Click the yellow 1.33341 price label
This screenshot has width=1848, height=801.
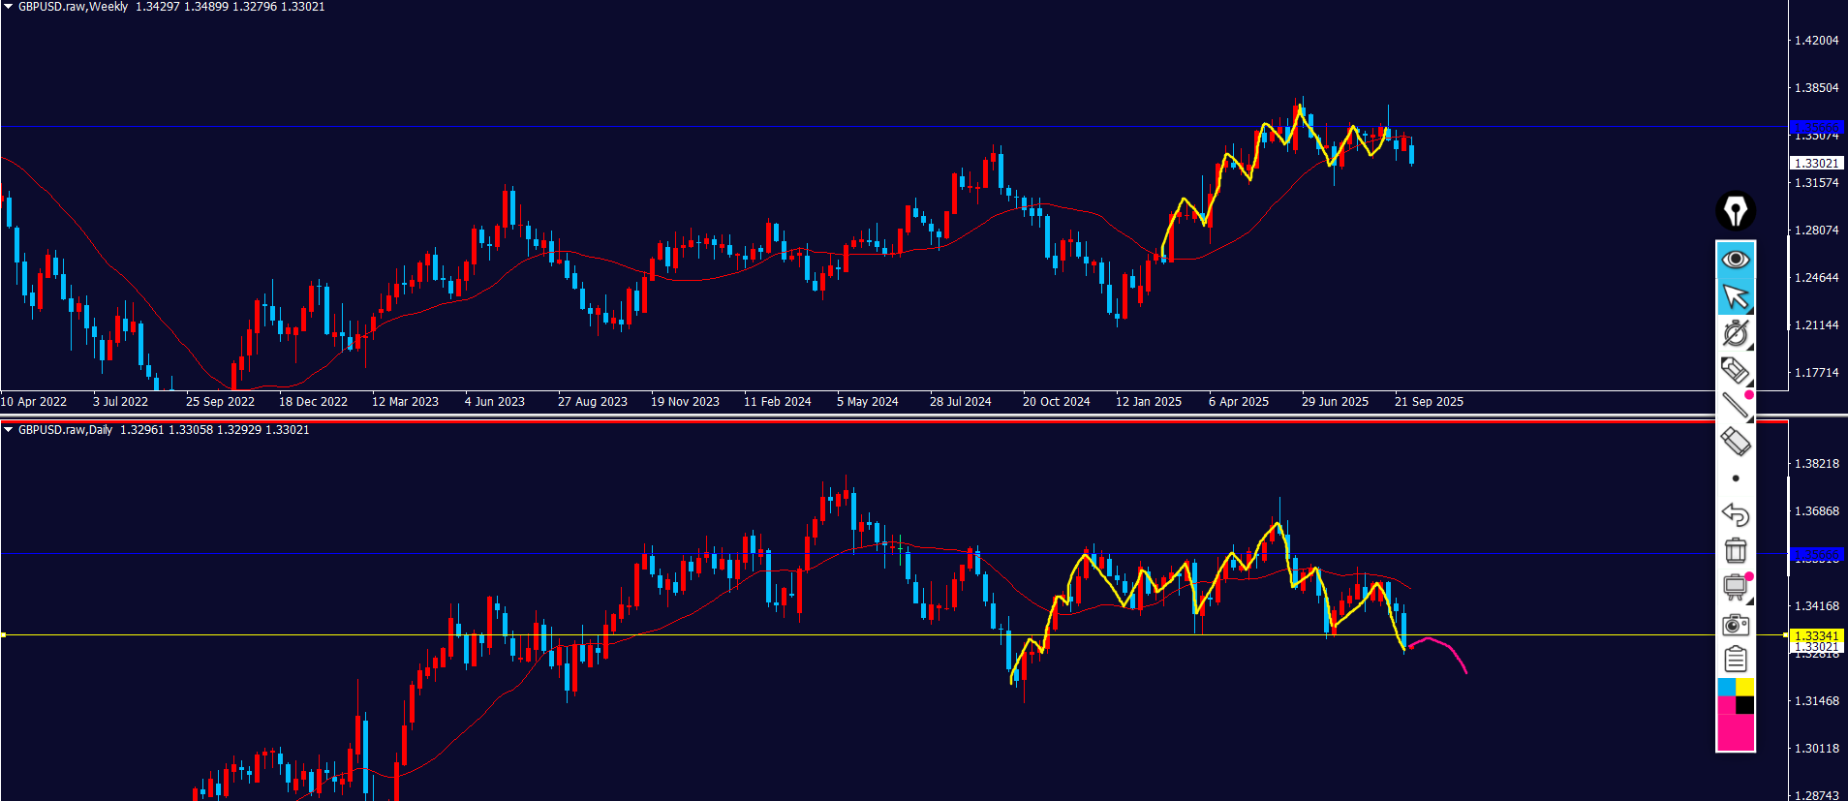click(1815, 635)
